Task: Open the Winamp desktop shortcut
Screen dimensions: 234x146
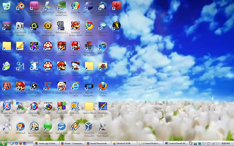Action: (76, 126)
